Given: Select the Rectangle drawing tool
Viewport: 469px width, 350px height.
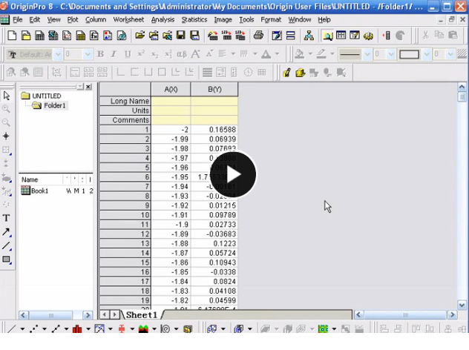Looking at the screenshot, I should (6, 260).
